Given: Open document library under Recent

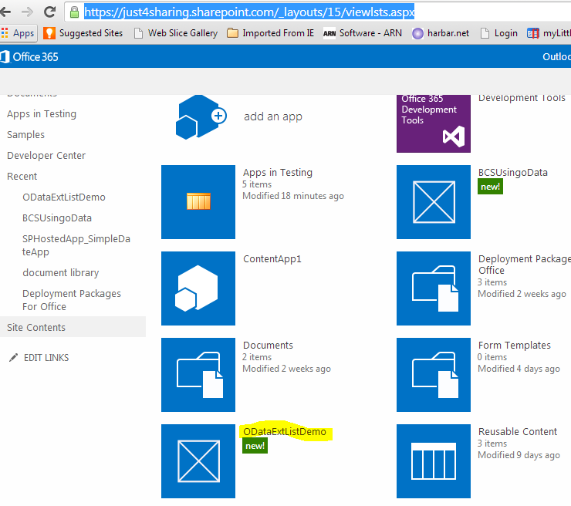Looking at the screenshot, I should pos(61,272).
